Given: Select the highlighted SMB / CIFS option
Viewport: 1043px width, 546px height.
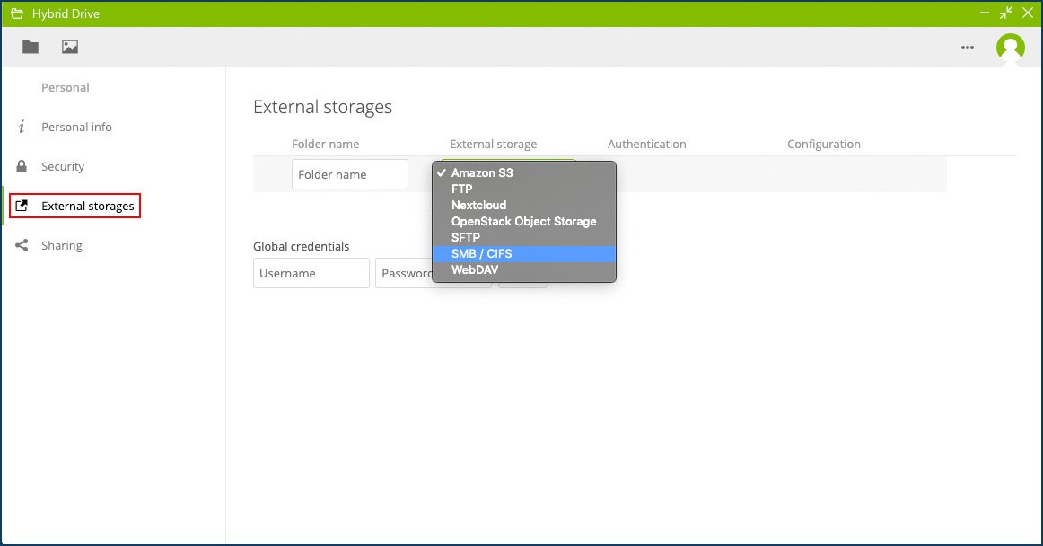Looking at the screenshot, I should [481, 253].
